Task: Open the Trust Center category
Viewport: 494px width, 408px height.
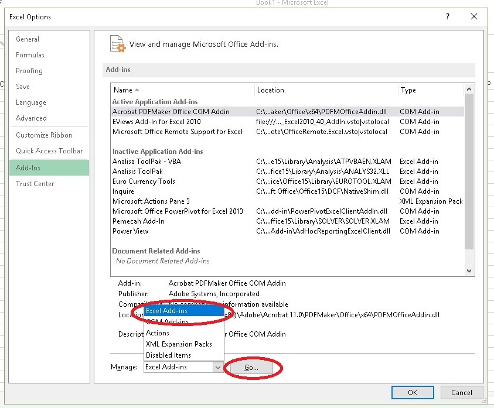Action: 35,184
